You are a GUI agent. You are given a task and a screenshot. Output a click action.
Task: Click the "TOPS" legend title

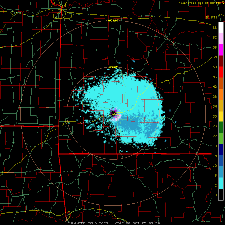pos(220,15)
